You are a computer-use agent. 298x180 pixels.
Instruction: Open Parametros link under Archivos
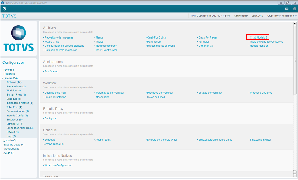point(154,42)
